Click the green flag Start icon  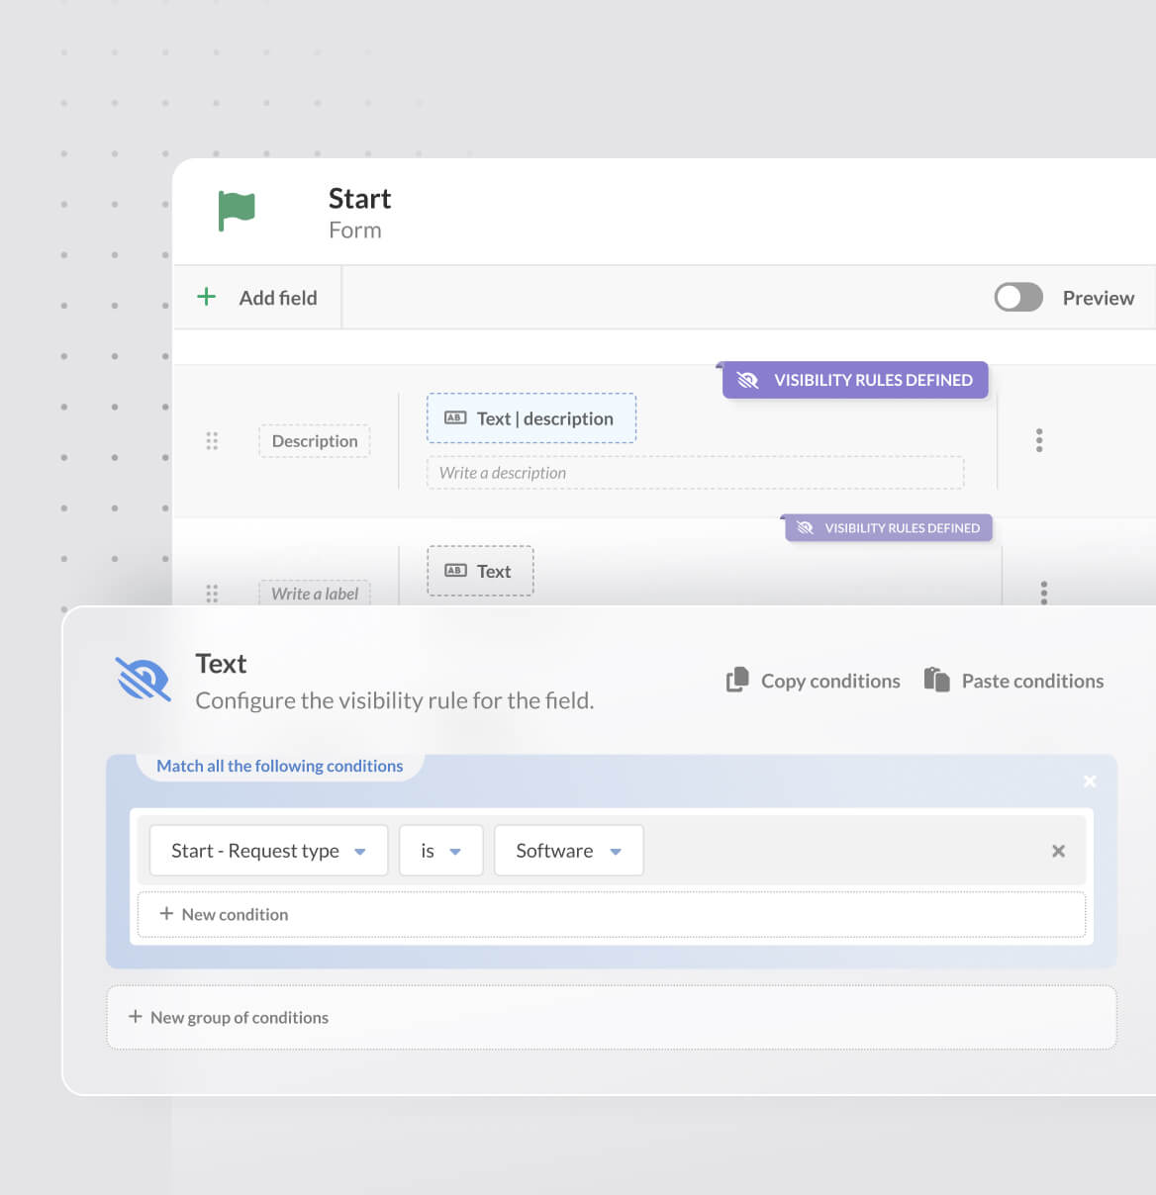coord(237,211)
